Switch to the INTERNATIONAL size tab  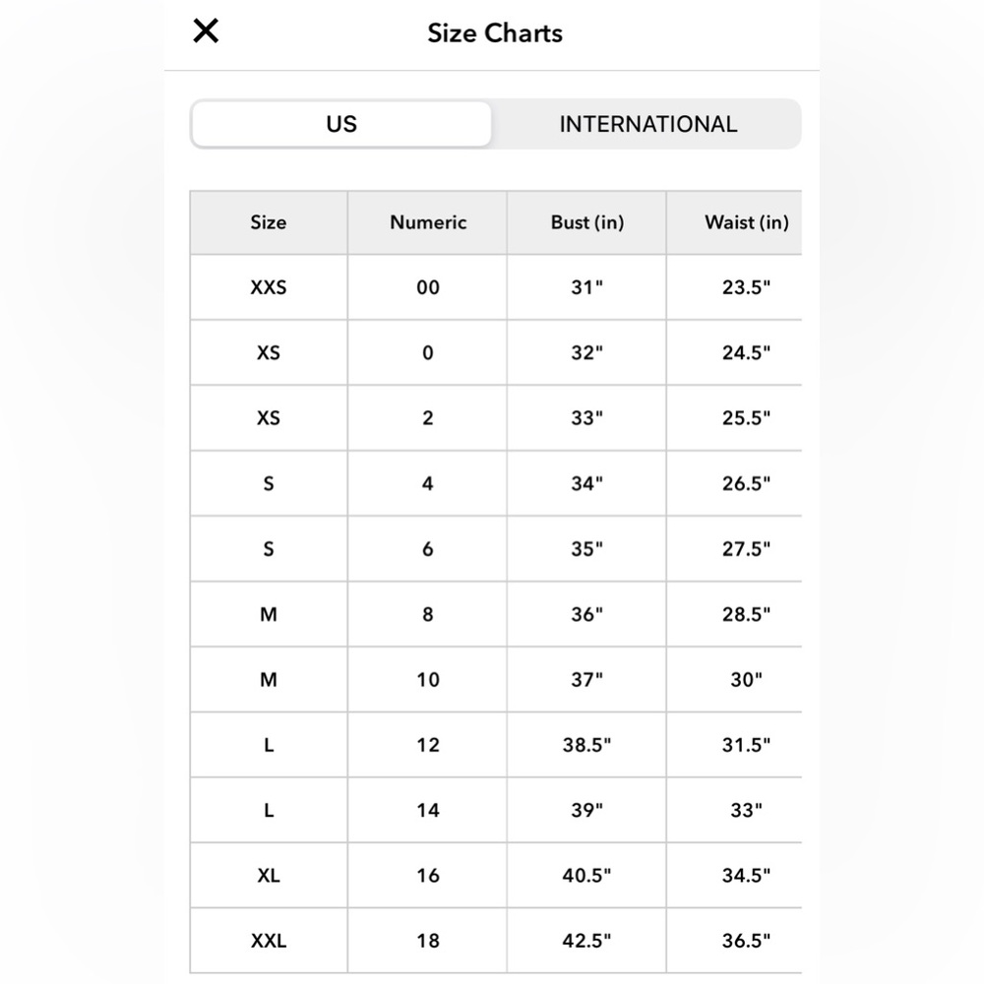point(647,124)
